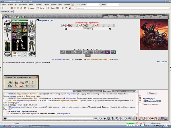Click the chat log vertical scrollbar
This screenshot has width=171, height=128.
coord(137,102)
